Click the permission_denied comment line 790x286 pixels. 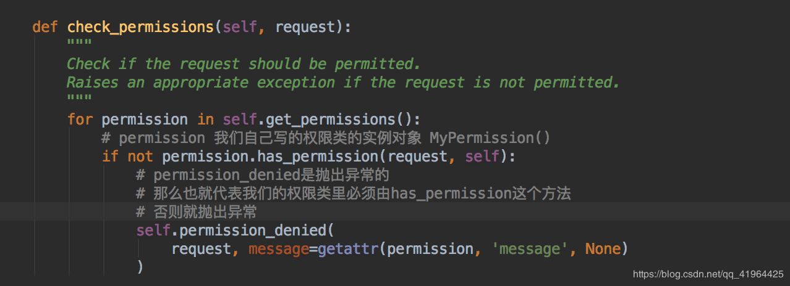(263, 175)
